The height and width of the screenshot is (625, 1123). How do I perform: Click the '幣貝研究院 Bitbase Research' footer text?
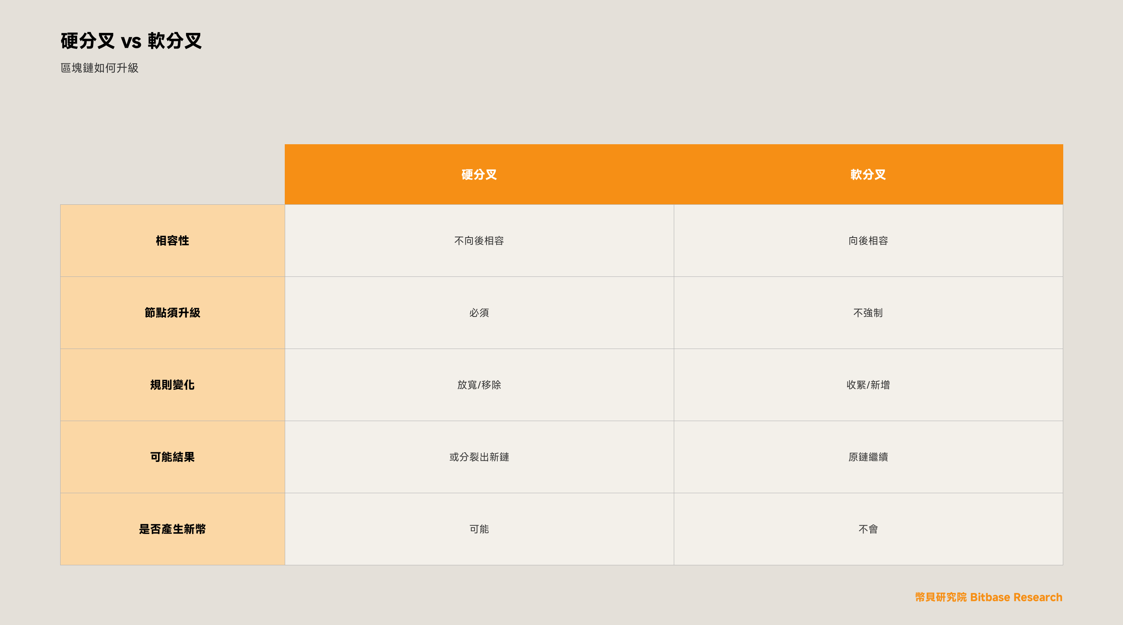pyautogui.click(x=989, y=597)
